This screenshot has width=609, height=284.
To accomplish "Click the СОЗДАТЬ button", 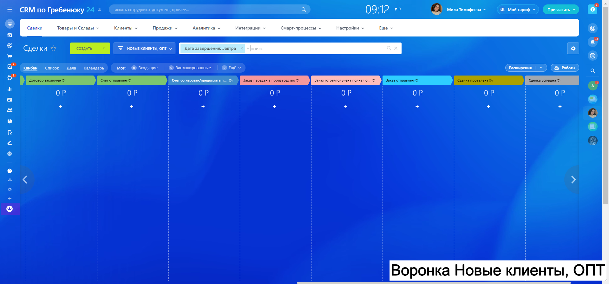I will coord(84,48).
